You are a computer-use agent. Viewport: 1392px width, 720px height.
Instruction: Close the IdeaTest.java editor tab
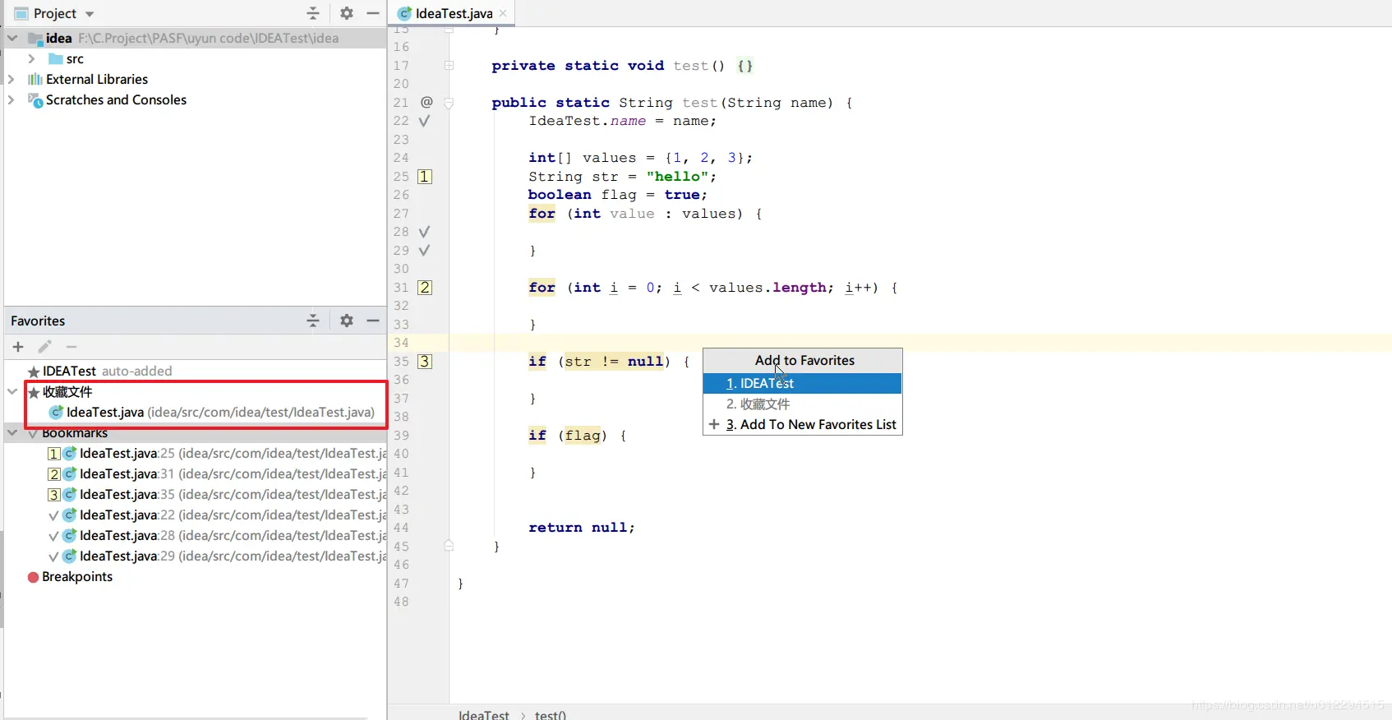click(503, 13)
